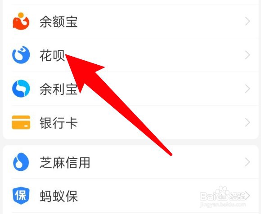Tap the Yulibao (余利宝) swirl icon

(x=21, y=89)
